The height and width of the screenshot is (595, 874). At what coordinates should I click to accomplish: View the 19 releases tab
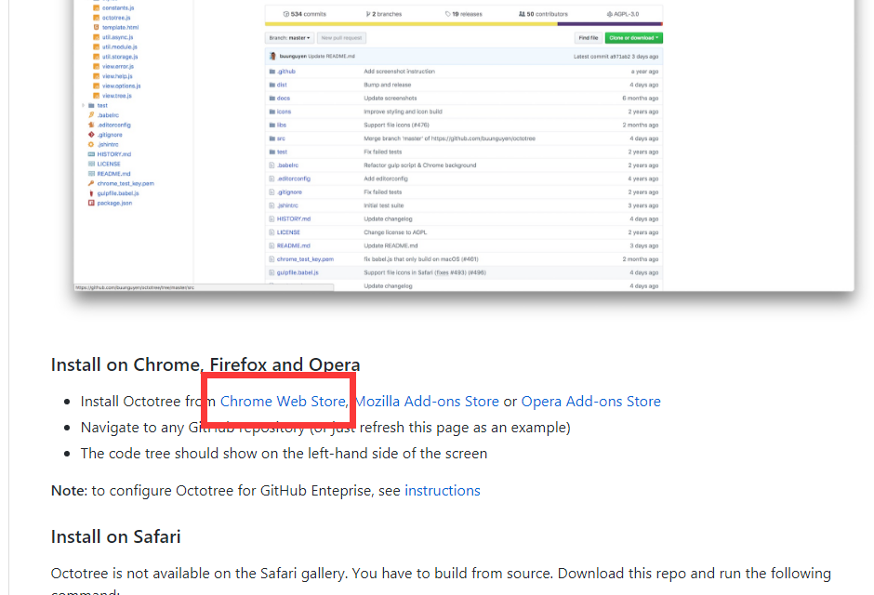coord(464,14)
